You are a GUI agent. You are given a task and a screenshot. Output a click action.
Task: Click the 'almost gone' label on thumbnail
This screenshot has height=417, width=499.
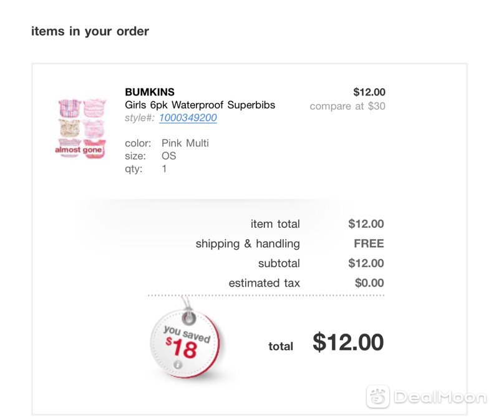coord(79,150)
